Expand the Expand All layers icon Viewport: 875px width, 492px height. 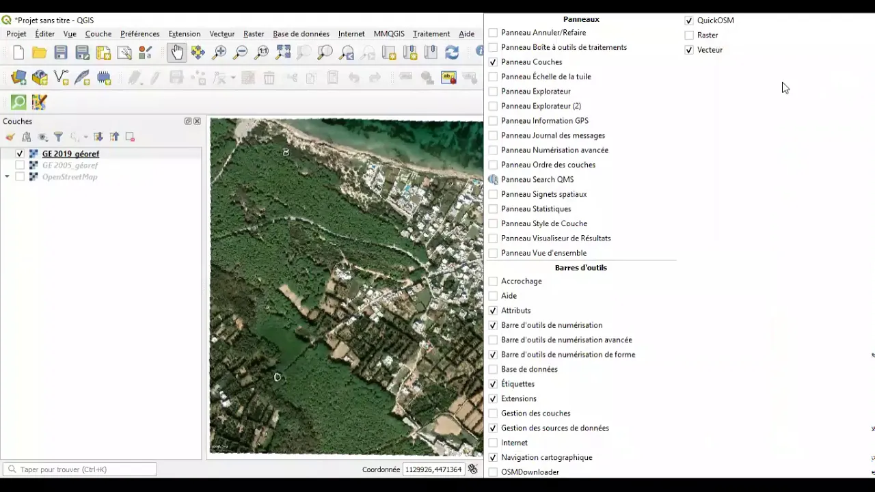98,137
